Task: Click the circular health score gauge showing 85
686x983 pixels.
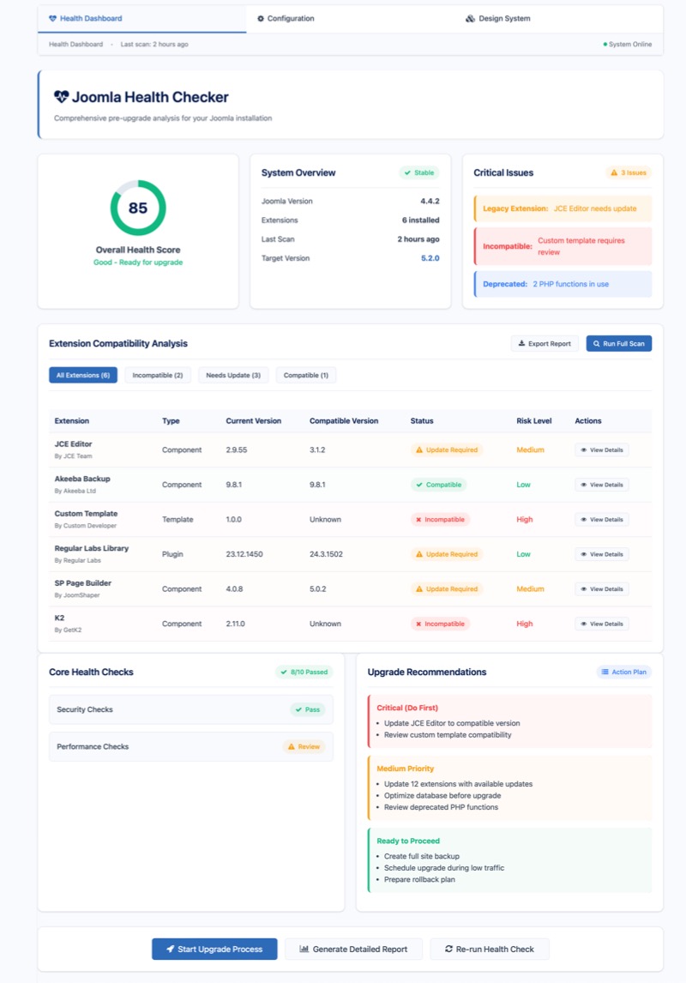Action: point(139,208)
